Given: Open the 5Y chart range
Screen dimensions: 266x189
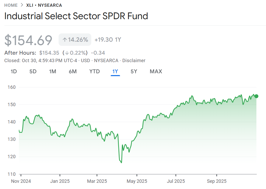Looking at the screenshot, I should click(x=134, y=71).
